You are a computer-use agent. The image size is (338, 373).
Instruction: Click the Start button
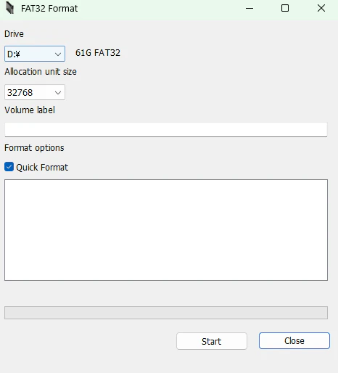tap(212, 341)
